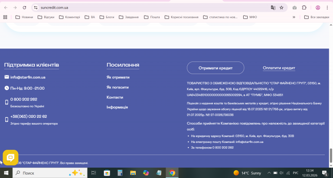Screen dimensions: 333x178
Task: Open the yellow live chat widget
Action: 10,157
